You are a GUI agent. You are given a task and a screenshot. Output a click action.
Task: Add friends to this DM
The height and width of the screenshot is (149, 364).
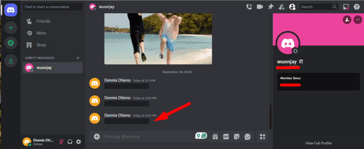(282, 6)
